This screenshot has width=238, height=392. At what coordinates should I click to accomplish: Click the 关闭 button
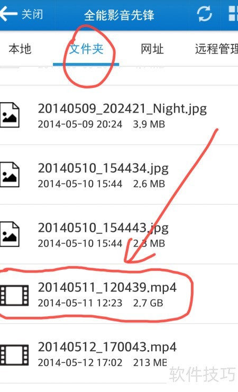click(32, 14)
